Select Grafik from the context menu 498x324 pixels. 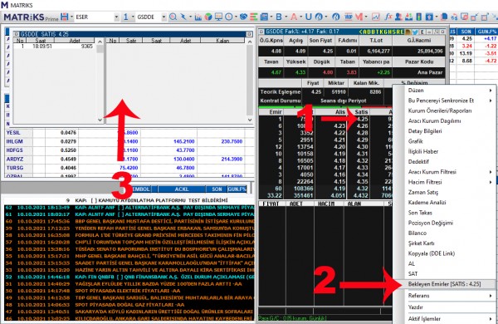tap(416, 141)
